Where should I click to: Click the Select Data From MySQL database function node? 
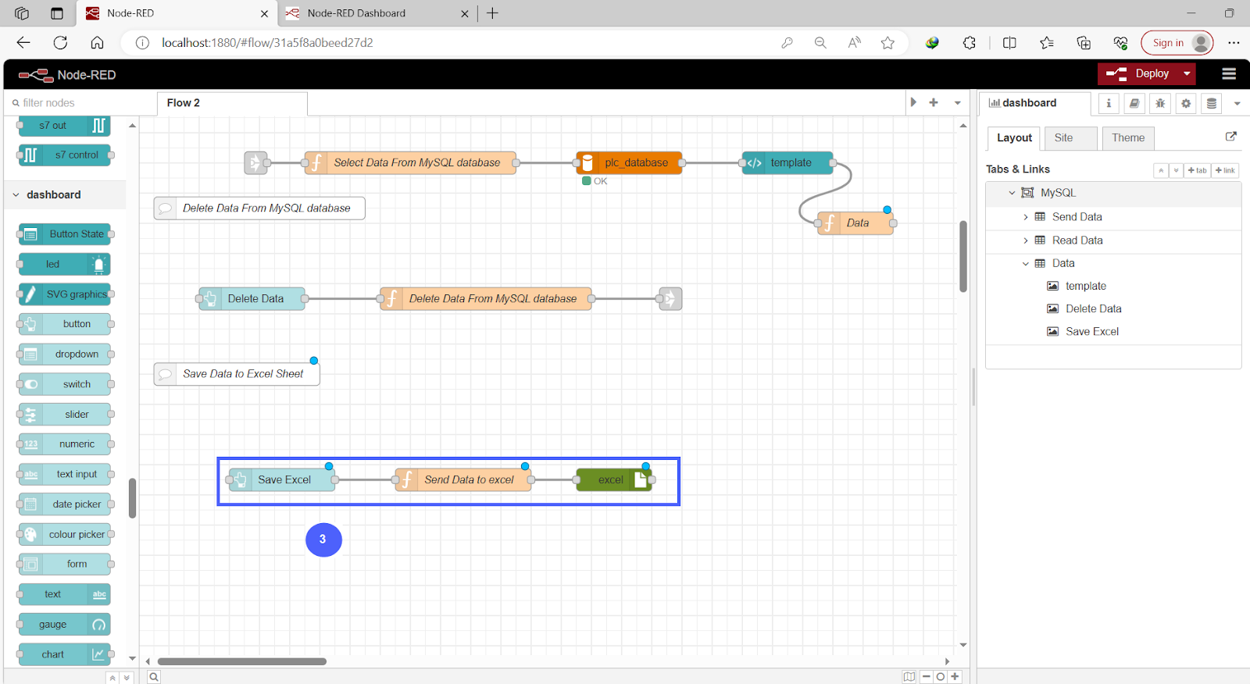pyautogui.click(x=410, y=162)
